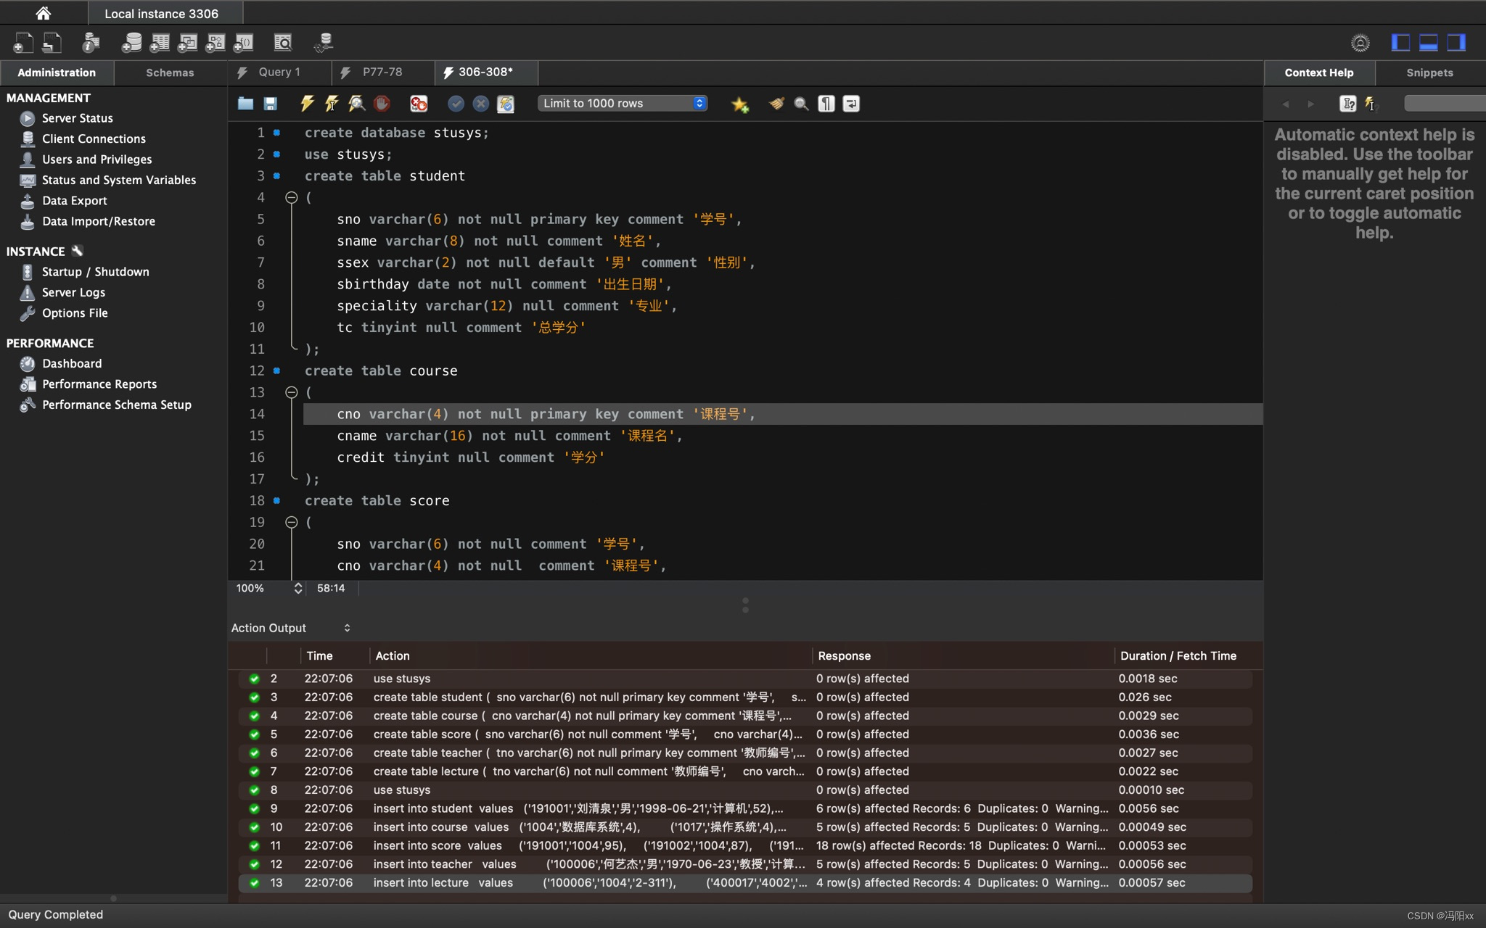Open Users and Privileges

(x=97, y=159)
